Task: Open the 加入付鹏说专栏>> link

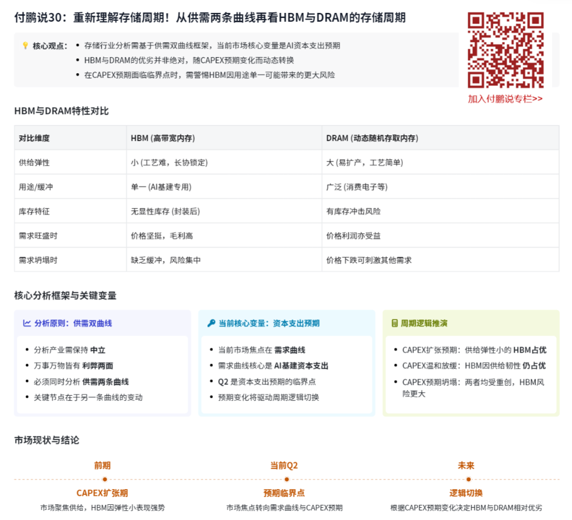Action: click(x=505, y=99)
